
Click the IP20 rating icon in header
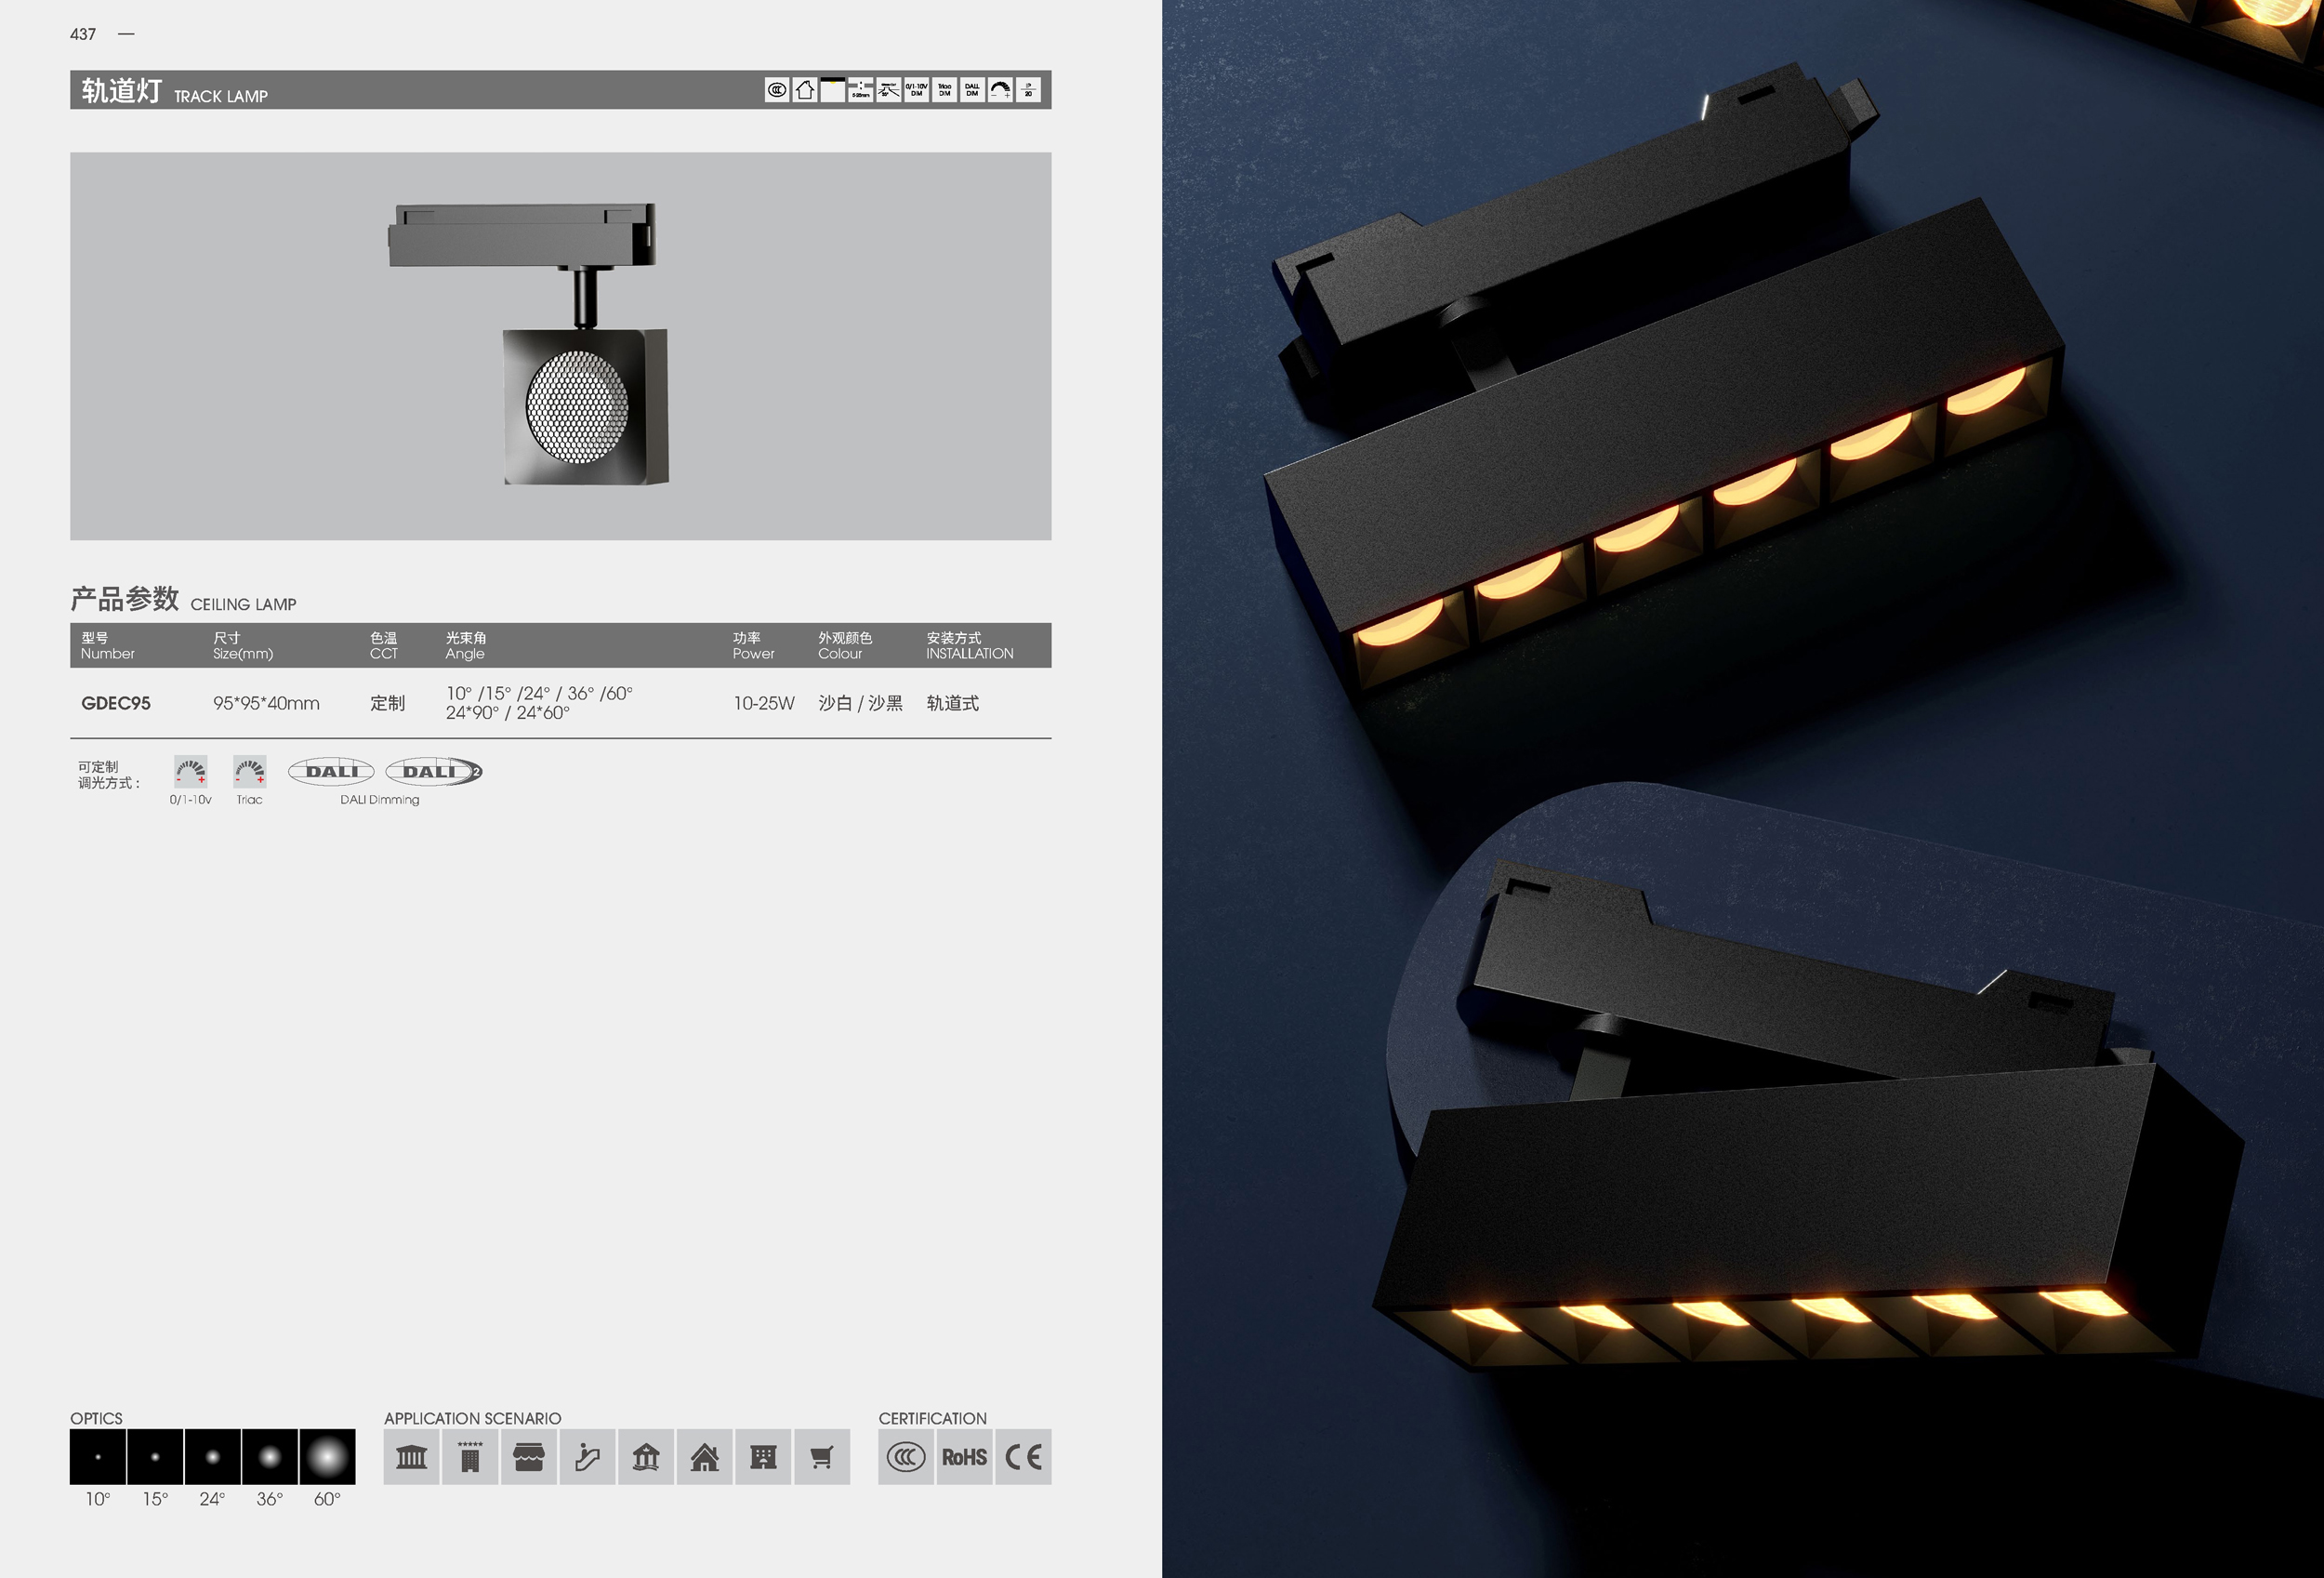coord(1028,90)
